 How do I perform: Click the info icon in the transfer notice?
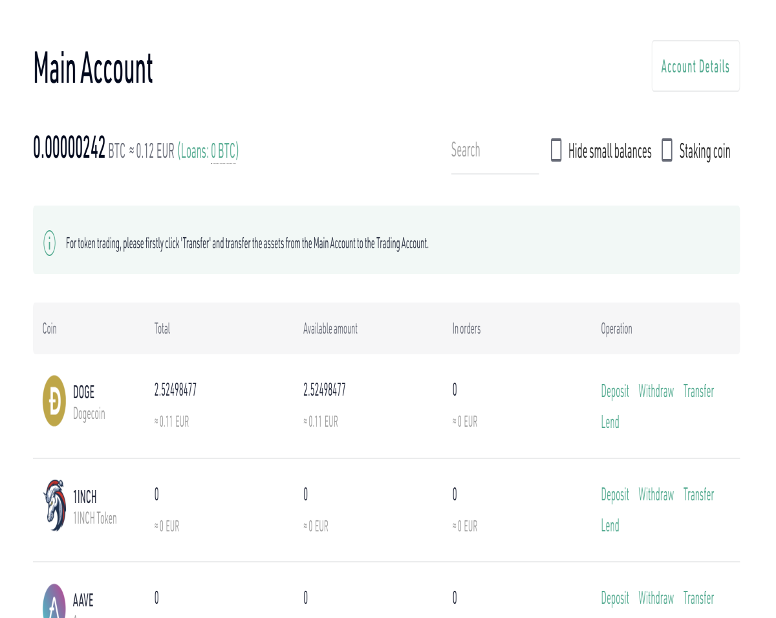[49, 244]
